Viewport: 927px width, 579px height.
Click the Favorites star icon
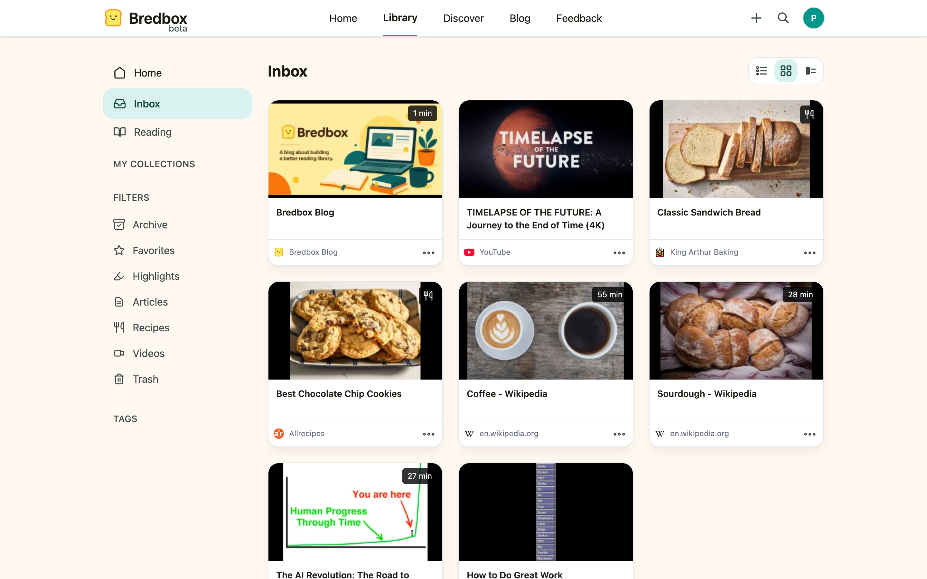click(x=119, y=251)
